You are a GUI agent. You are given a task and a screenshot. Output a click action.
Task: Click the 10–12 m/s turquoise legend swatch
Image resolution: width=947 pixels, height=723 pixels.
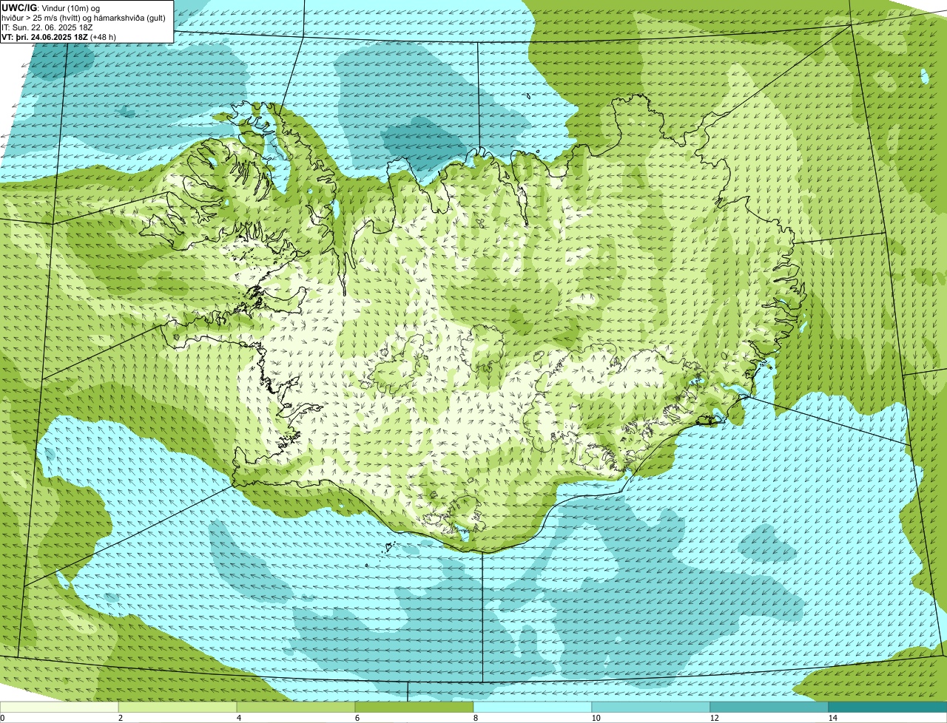651,707
